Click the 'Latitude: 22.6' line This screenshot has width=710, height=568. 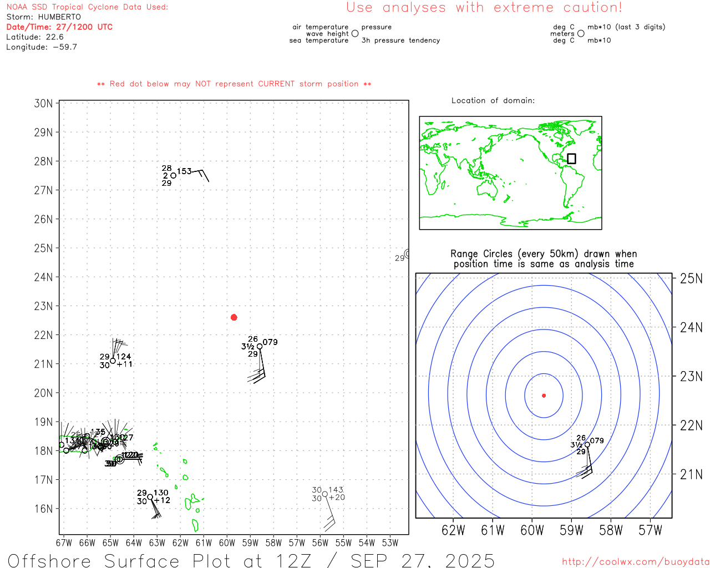pyautogui.click(x=35, y=37)
